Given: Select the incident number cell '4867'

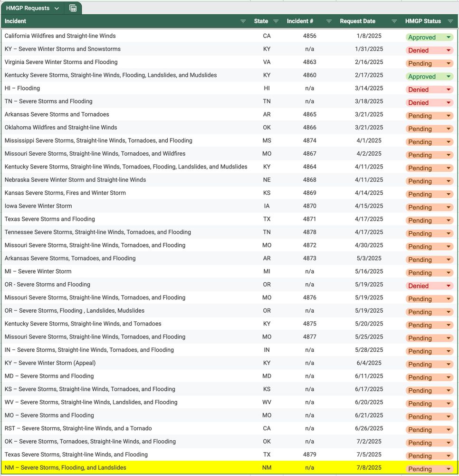Looking at the screenshot, I should (x=309, y=154).
